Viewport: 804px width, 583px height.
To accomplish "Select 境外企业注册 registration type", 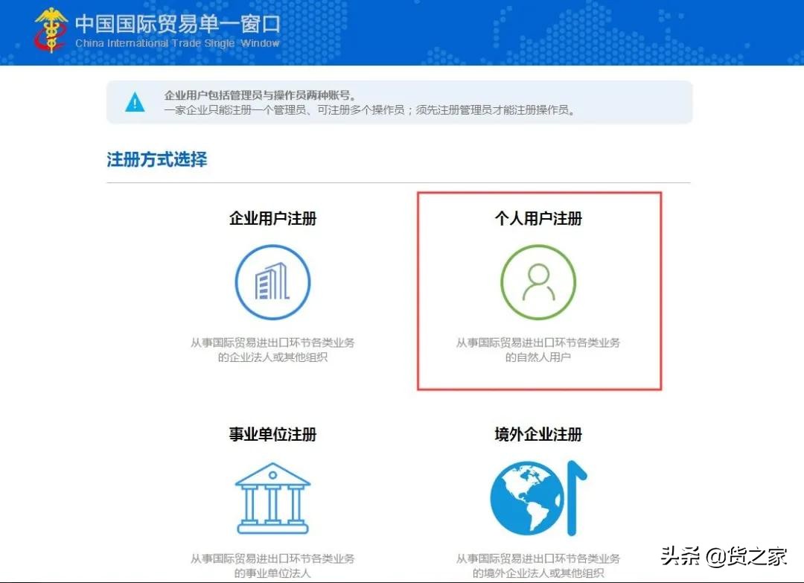I will pyautogui.click(x=537, y=434).
